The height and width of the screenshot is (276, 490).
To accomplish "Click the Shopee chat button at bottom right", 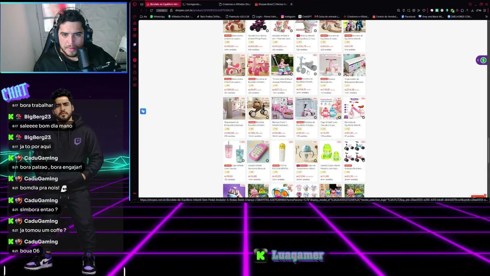I will tap(478, 197).
